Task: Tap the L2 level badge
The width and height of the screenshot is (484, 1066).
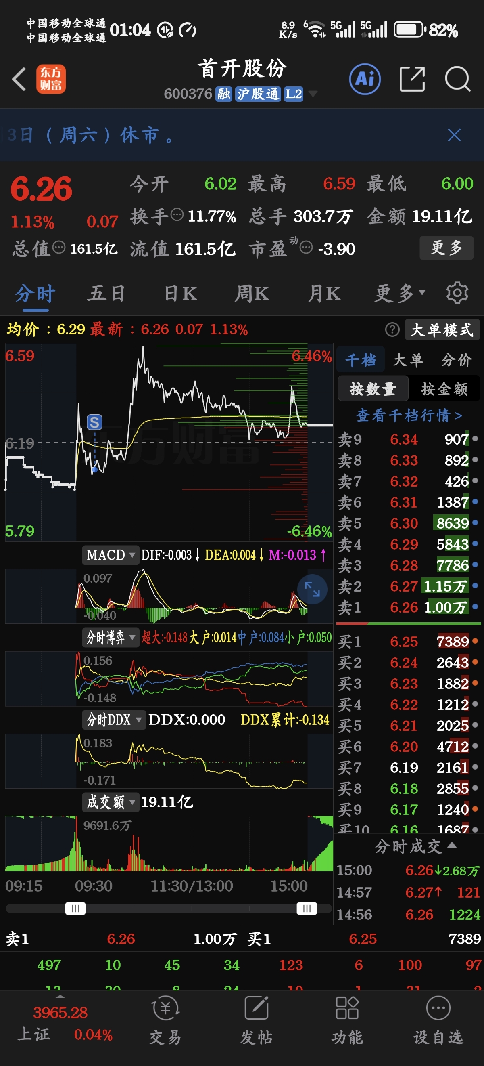Action: [294, 94]
